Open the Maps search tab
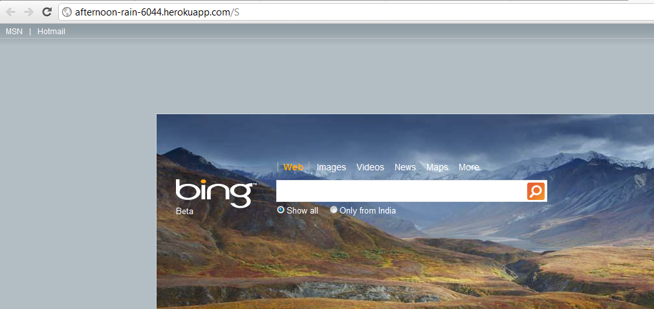Screen dimensions: 654x309 [x=437, y=167]
